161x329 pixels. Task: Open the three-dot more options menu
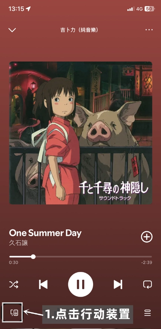pyautogui.click(x=149, y=30)
